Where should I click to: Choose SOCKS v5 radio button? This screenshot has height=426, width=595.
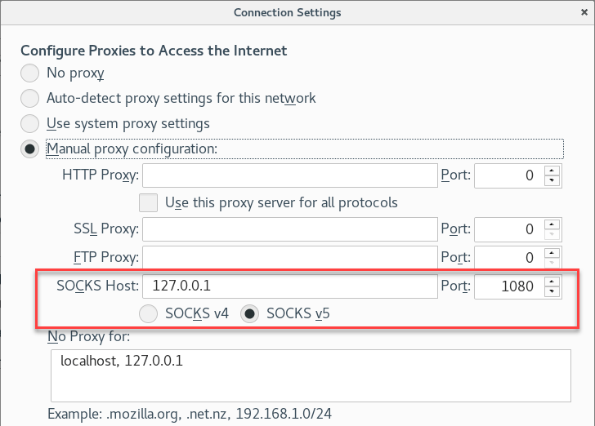250,313
